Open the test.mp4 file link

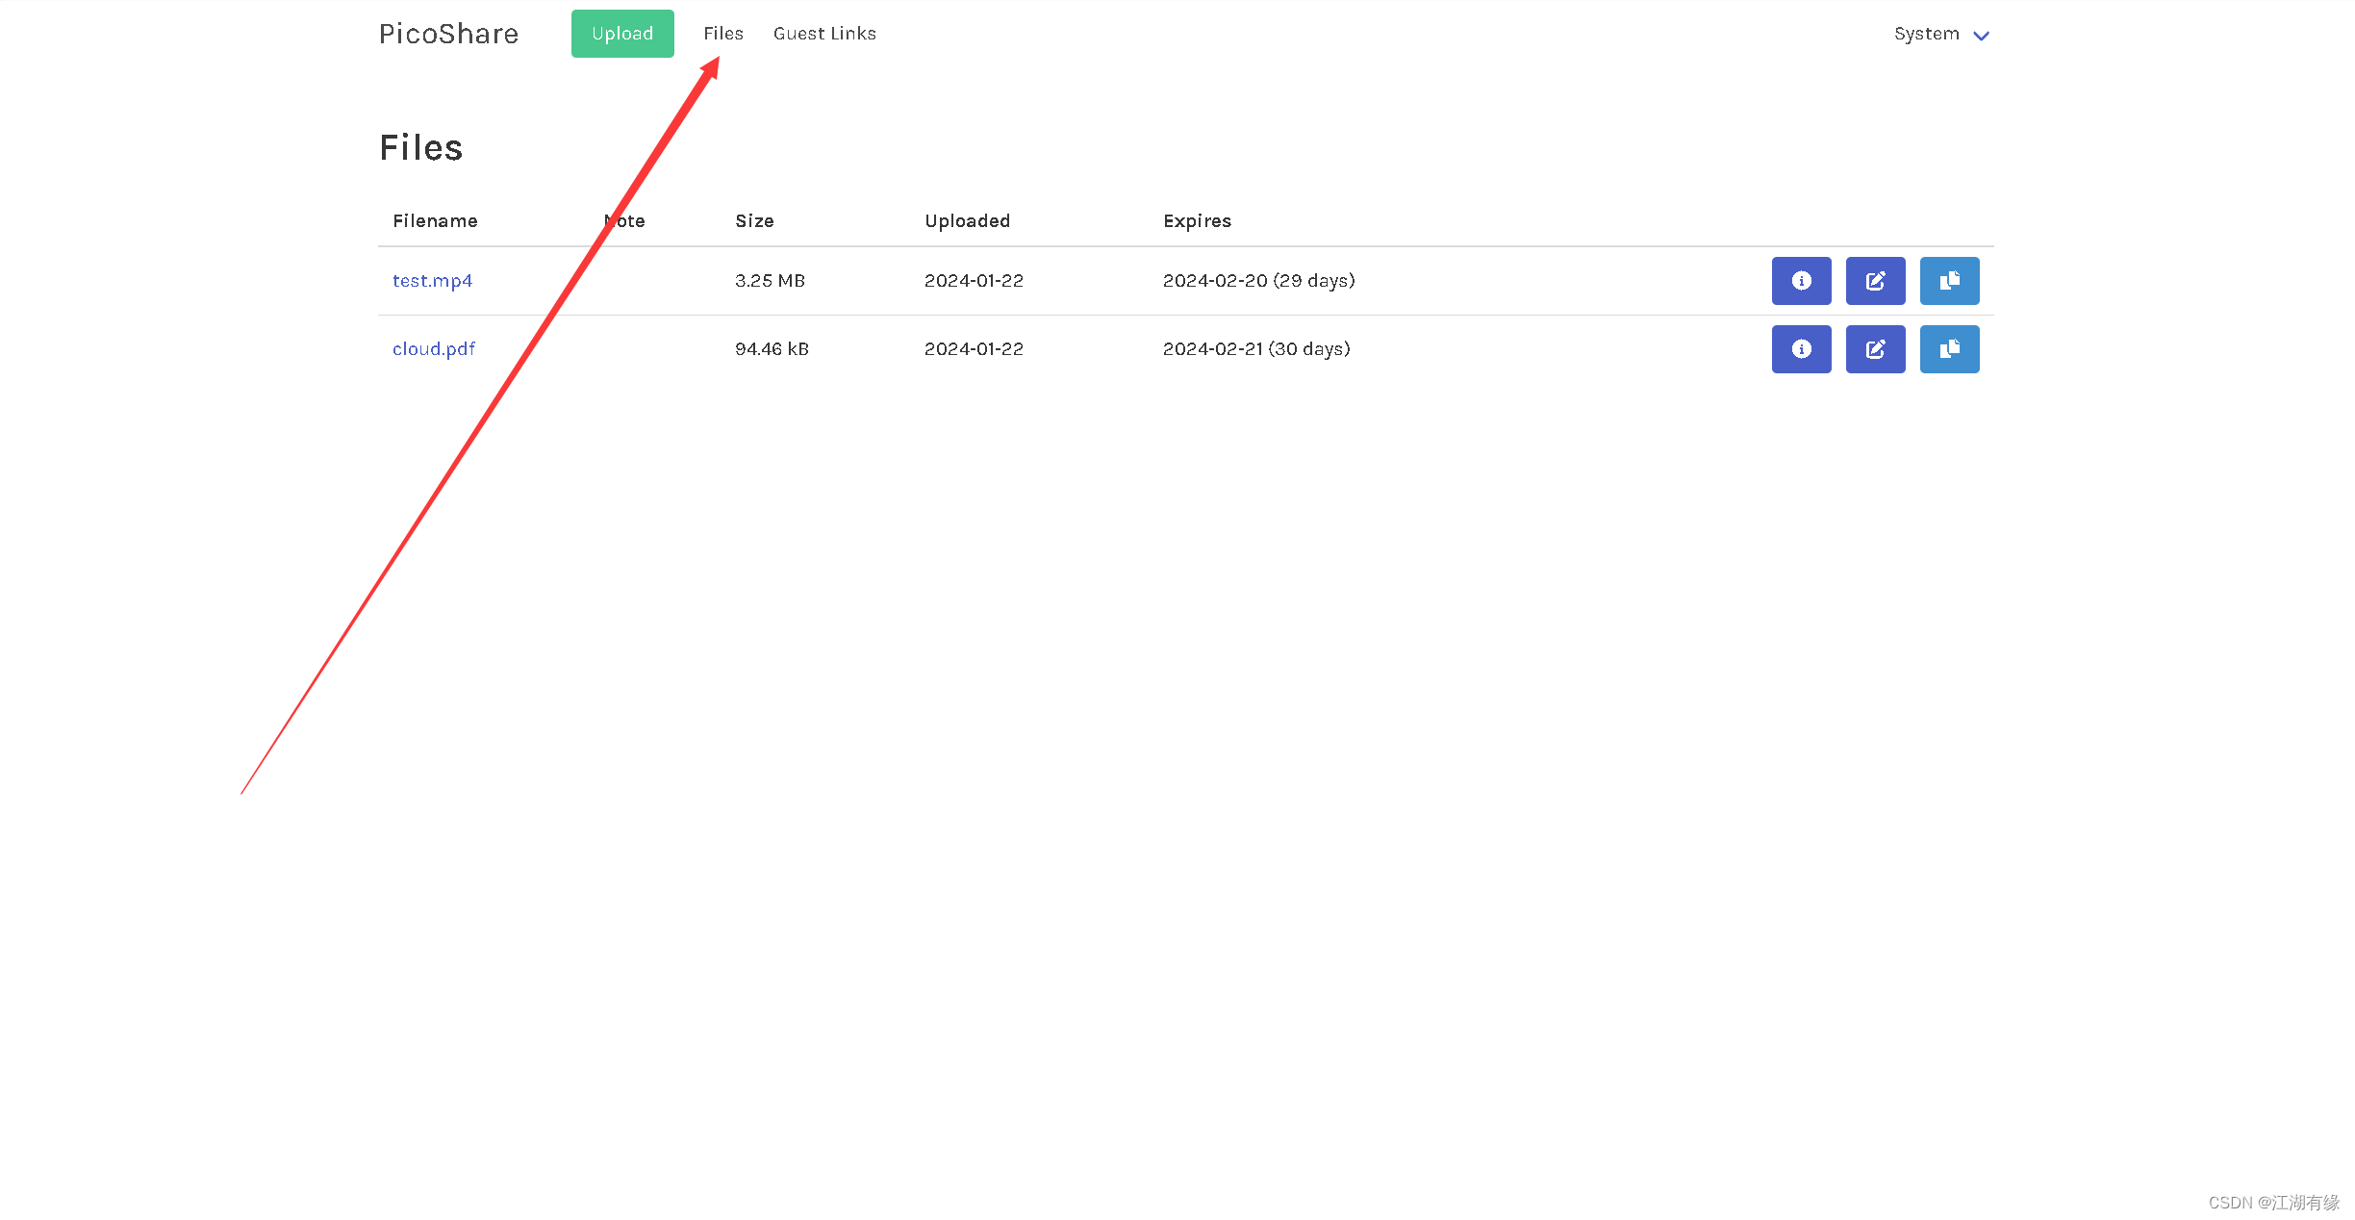tap(431, 280)
